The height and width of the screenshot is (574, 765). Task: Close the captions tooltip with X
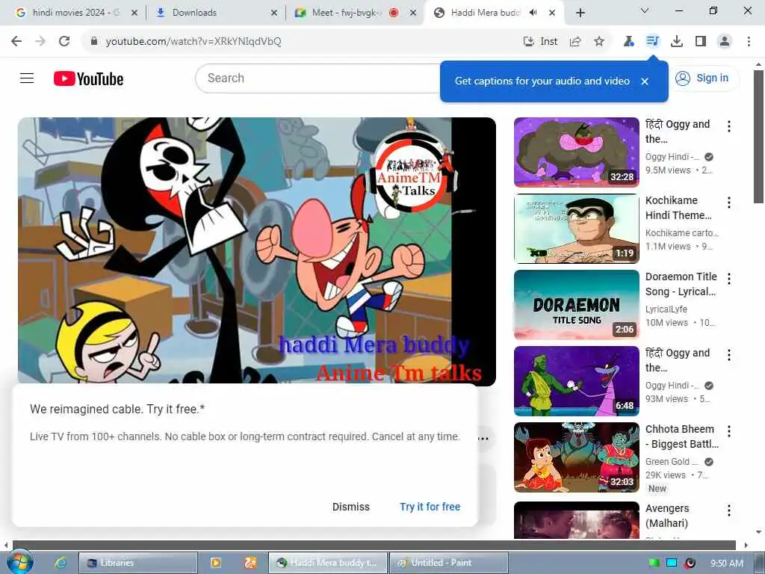(645, 81)
